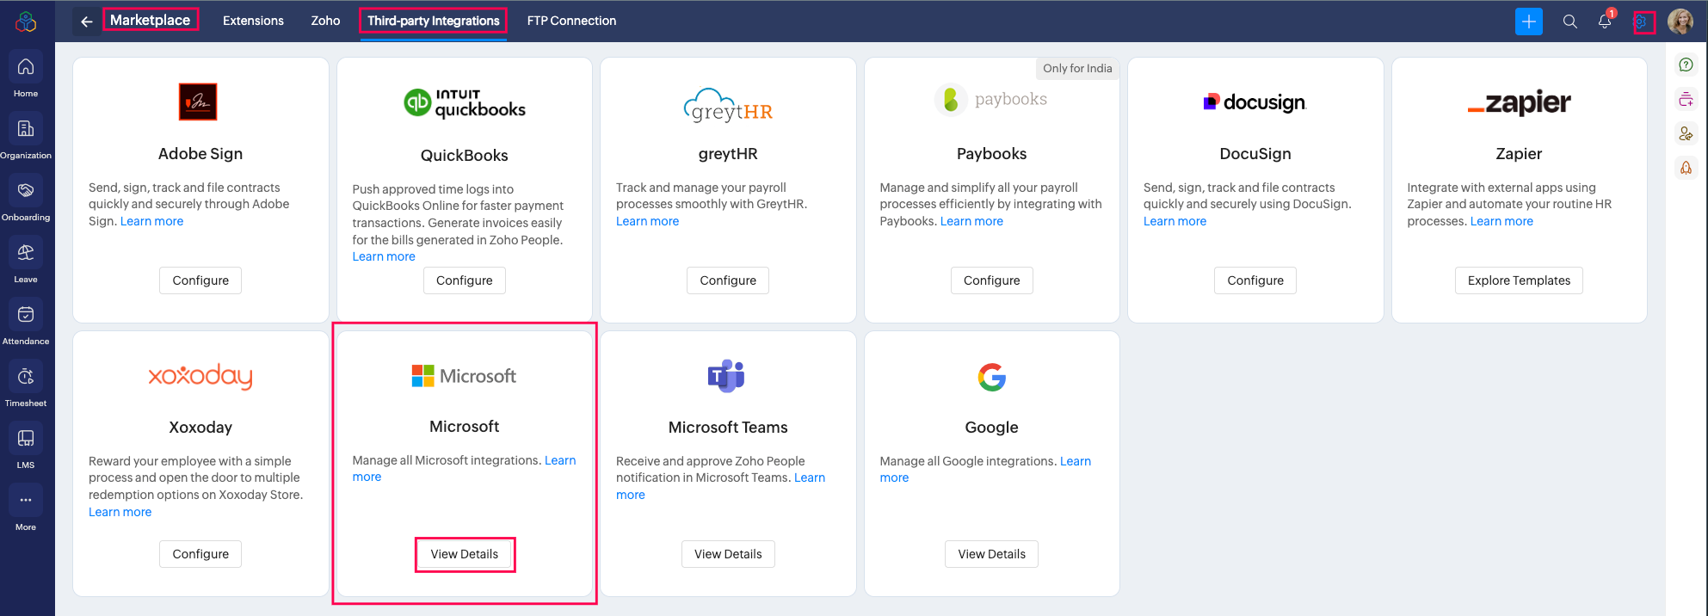Open Learn more link for Xoxoday
The height and width of the screenshot is (616, 1708).
[x=120, y=512]
